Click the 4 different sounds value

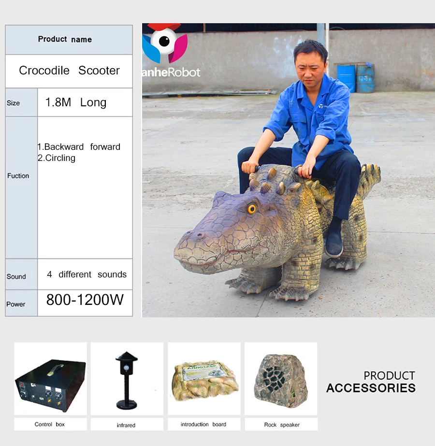point(87,274)
